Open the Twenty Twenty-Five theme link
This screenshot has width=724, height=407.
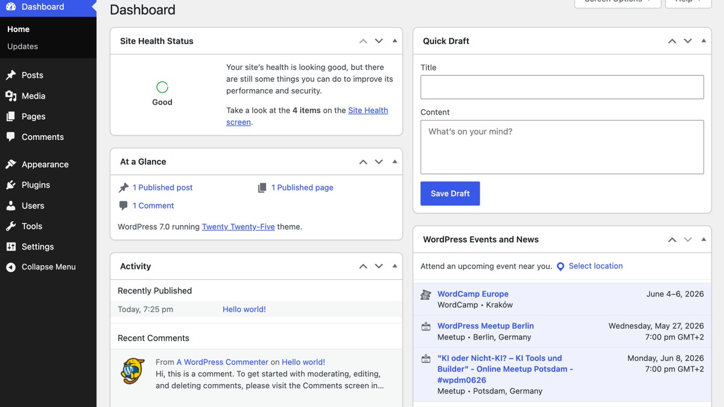[x=238, y=227]
